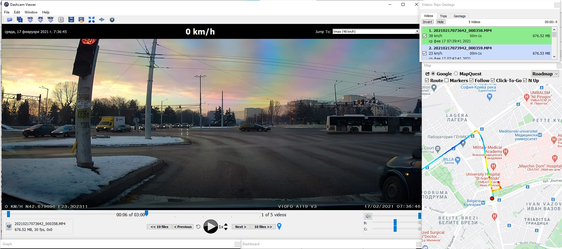Viewport: 562px width, 249px height.
Task: Toggle the Click-To-Go checkbox
Action: pyautogui.click(x=493, y=80)
